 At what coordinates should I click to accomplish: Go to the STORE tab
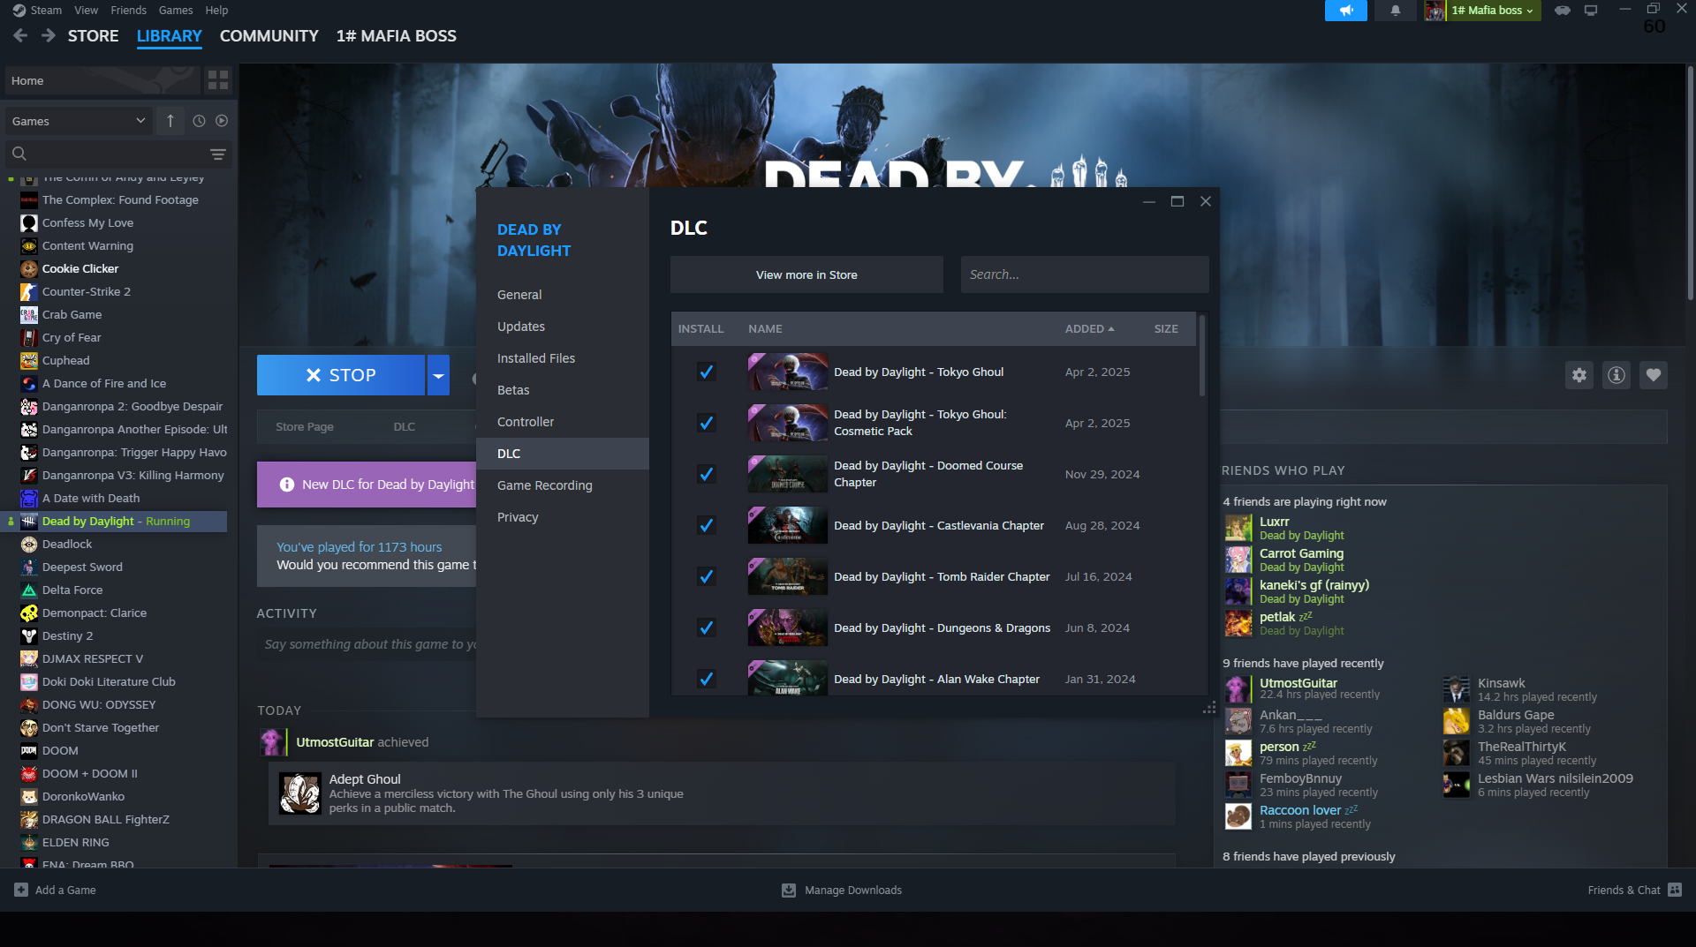click(93, 36)
